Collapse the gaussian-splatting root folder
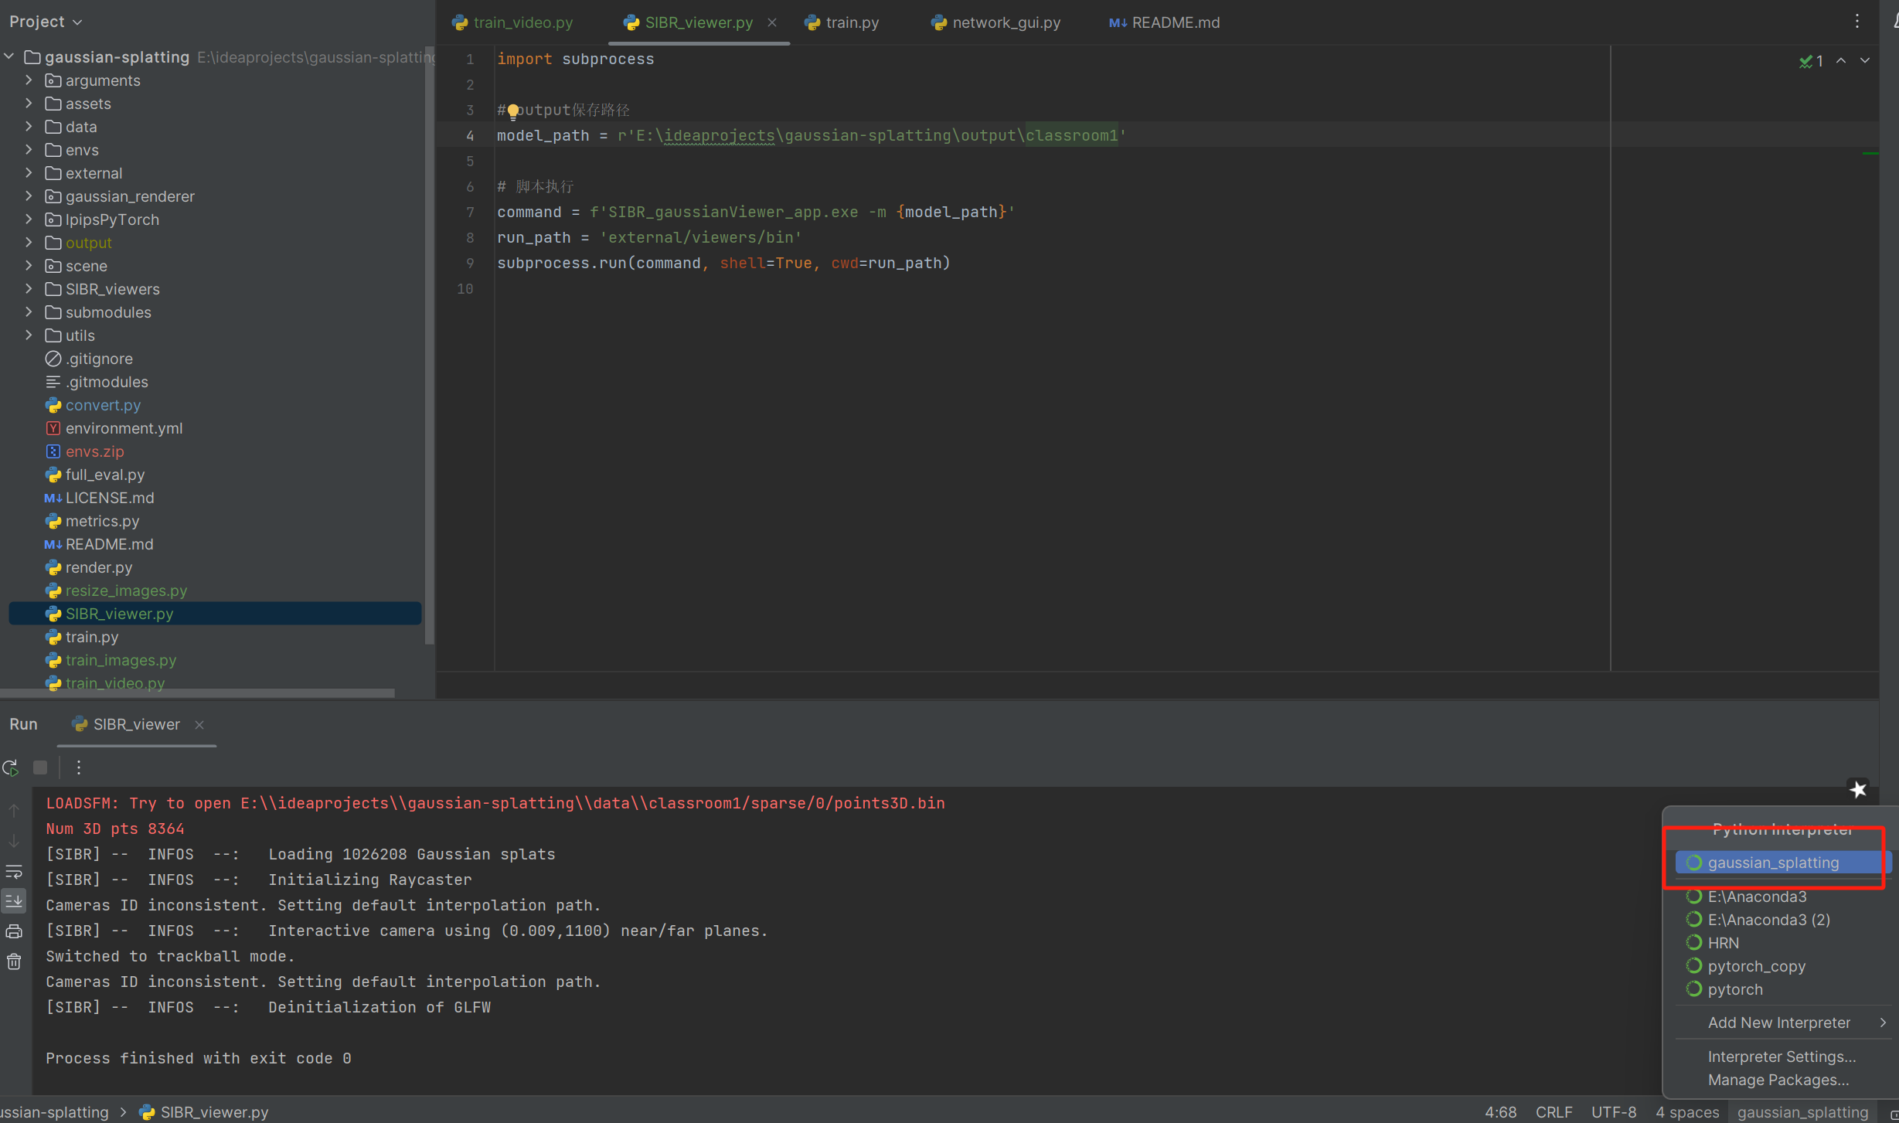 click(x=9, y=57)
